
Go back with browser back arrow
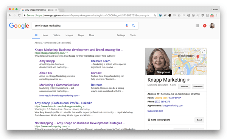(10, 15)
